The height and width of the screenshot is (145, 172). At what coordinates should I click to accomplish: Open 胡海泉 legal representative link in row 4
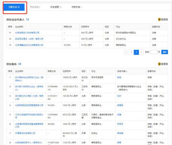(x=120, y=105)
